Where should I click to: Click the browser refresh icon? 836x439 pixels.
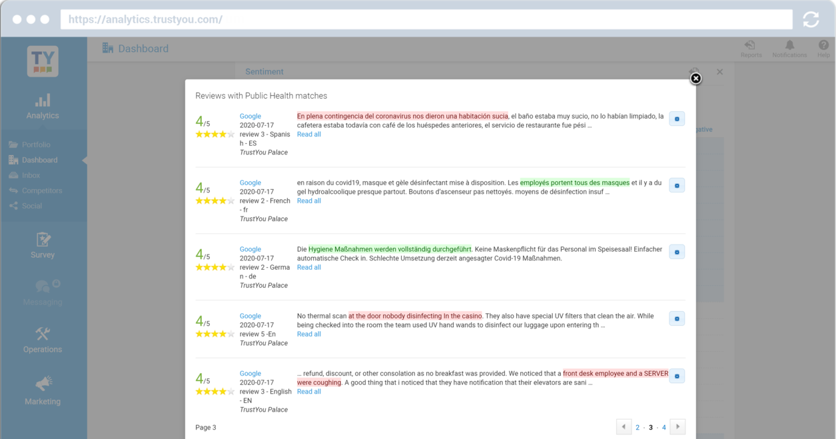pyautogui.click(x=811, y=19)
